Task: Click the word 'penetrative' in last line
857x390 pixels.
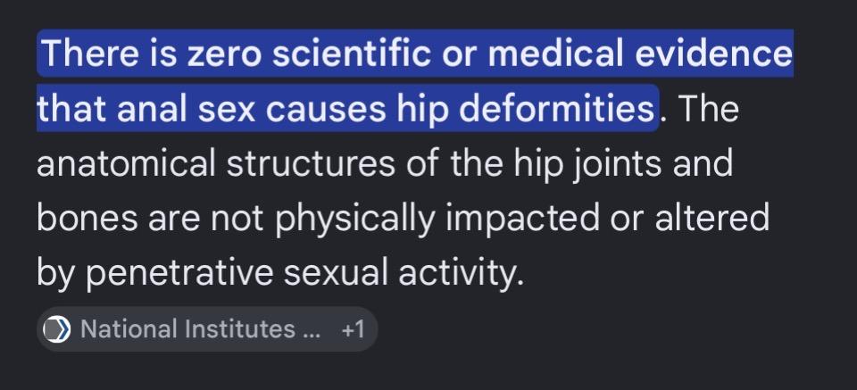Action: pos(179,272)
